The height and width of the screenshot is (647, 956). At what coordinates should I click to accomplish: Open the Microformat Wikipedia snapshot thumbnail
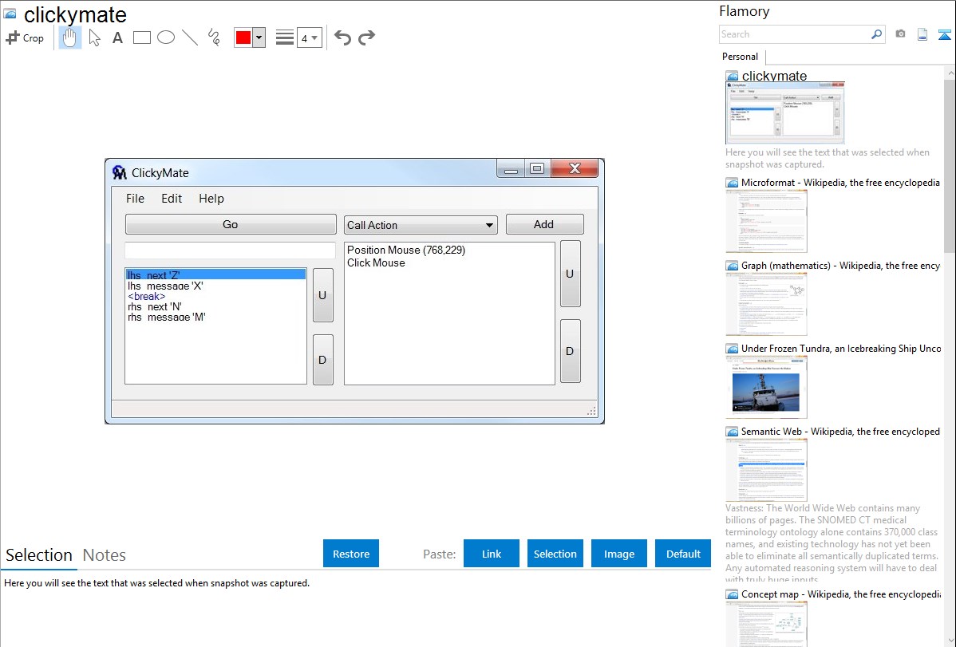coord(766,221)
